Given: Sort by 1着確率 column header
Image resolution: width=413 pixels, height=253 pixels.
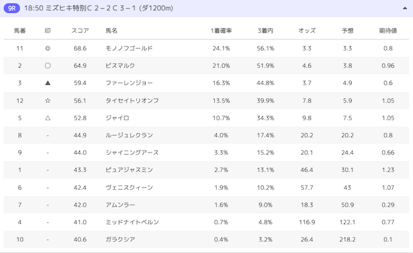Looking at the screenshot, I should pyautogui.click(x=221, y=31).
